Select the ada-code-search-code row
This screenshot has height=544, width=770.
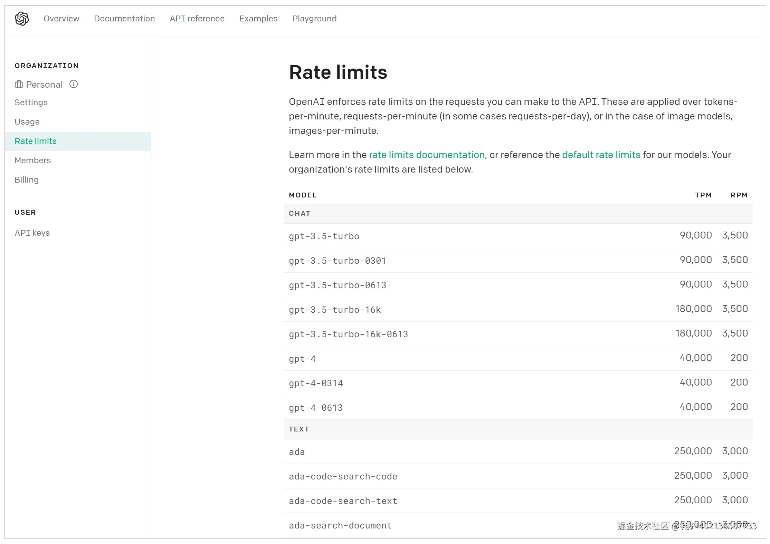518,476
